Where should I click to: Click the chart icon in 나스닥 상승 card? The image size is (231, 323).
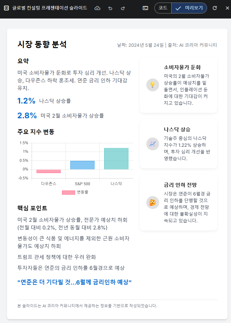pyautogui.click(x=153, y=144)
